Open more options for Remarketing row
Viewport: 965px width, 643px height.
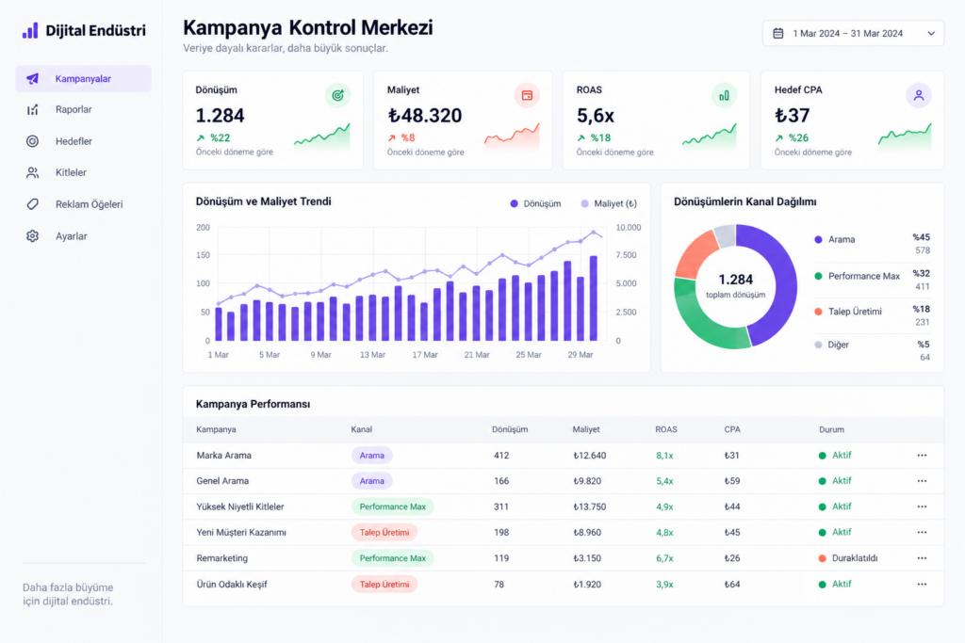point(922,558)
